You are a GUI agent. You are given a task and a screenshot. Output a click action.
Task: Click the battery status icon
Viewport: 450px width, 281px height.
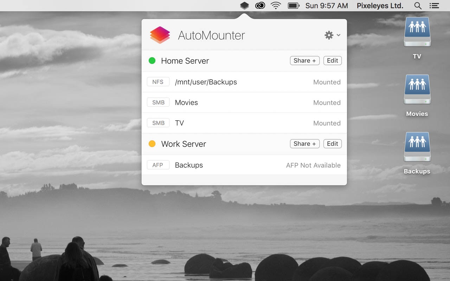(x=293, y=6)
